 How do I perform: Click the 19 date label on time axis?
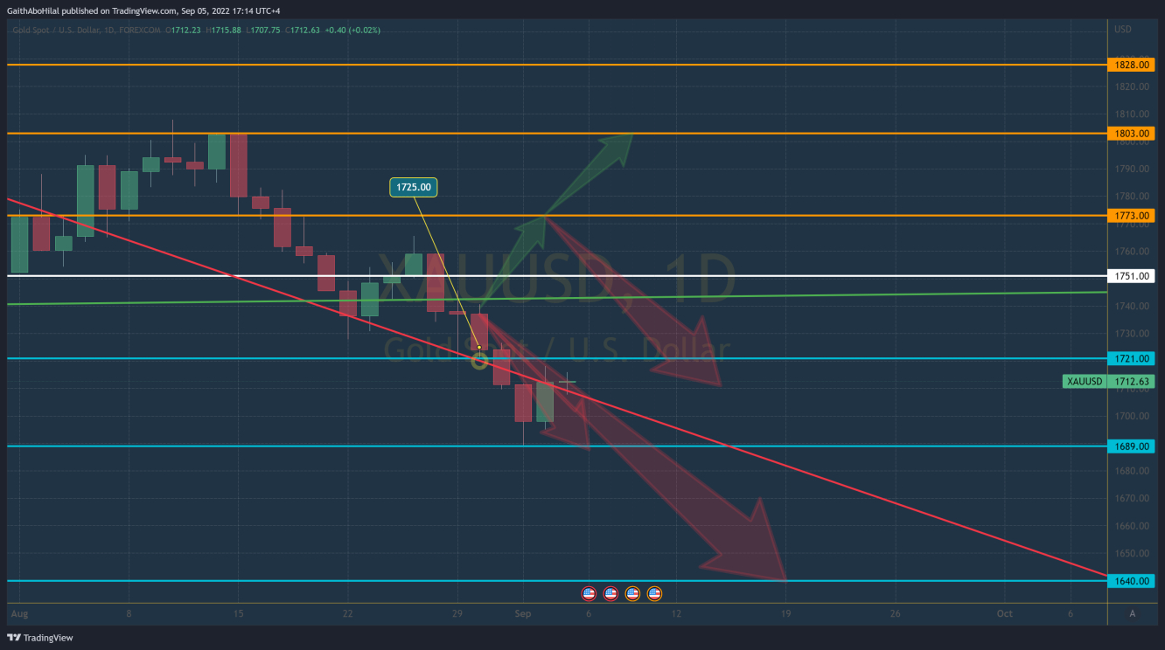[785, 613]
